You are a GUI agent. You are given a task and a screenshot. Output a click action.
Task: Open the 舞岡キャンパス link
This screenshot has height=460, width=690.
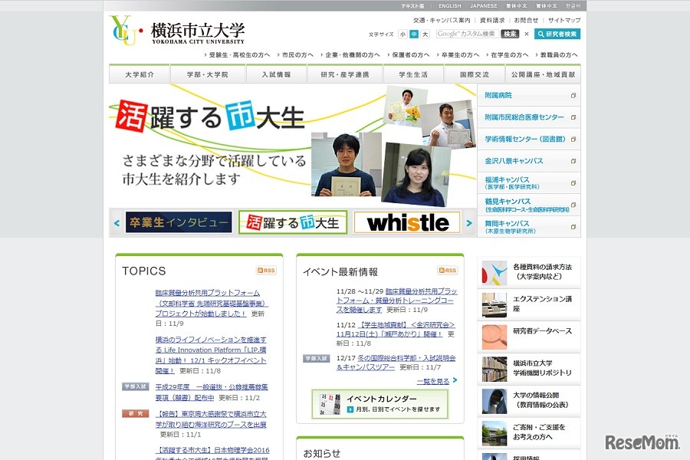point(529,227)
